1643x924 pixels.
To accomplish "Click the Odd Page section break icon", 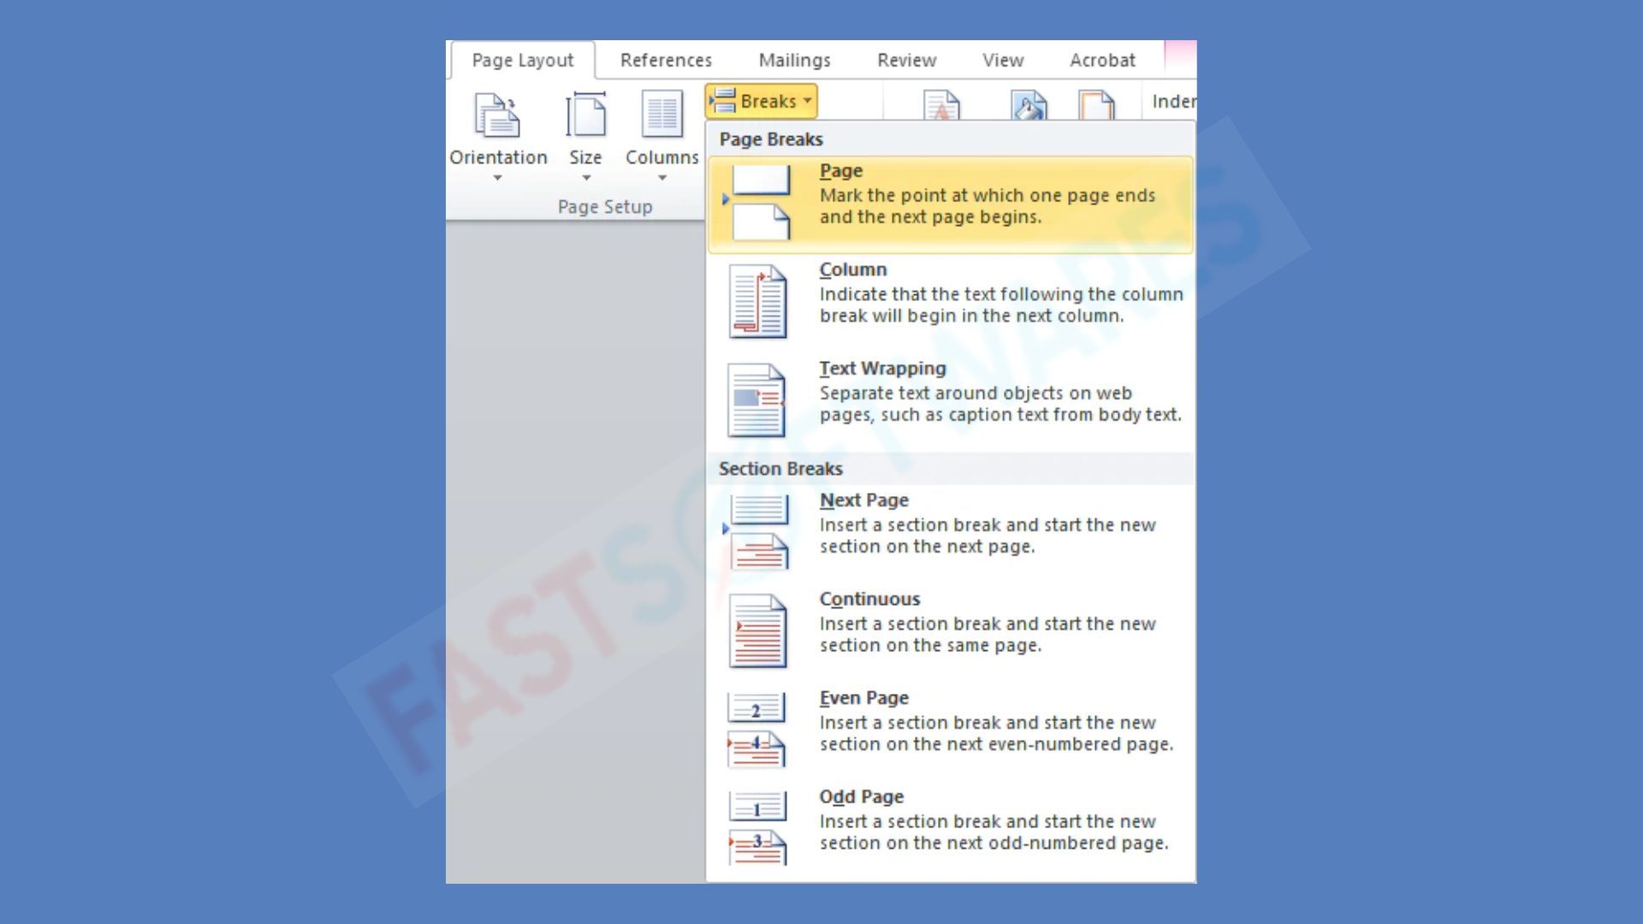I will pyautogui.click(x=757, y=828).
